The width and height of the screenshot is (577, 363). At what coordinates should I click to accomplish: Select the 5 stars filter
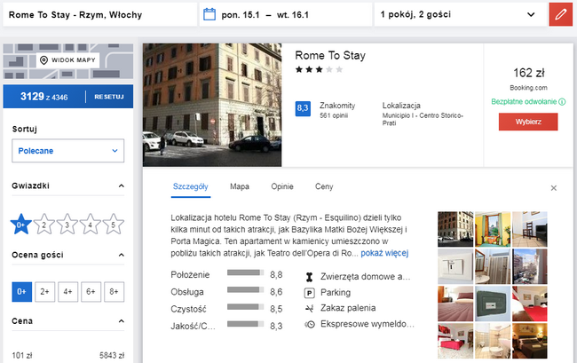tap(114, 224)
